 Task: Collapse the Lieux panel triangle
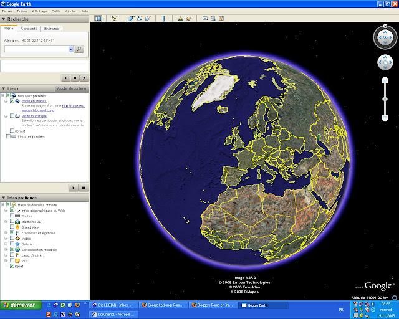point(4,88)
